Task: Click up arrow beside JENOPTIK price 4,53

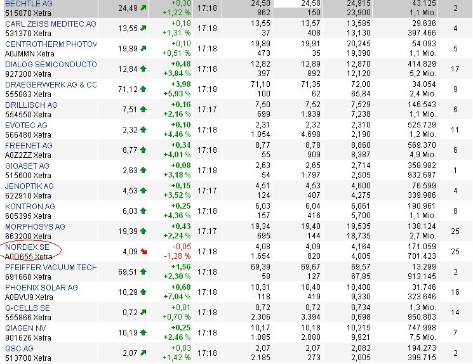Action: click(143, 190)
